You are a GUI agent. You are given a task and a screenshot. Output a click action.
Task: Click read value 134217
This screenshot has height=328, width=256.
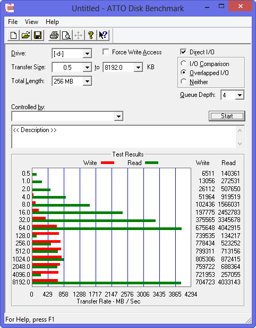[x=231, y=236]
